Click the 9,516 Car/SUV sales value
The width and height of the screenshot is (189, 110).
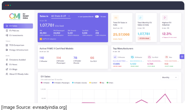coord(85,33)
